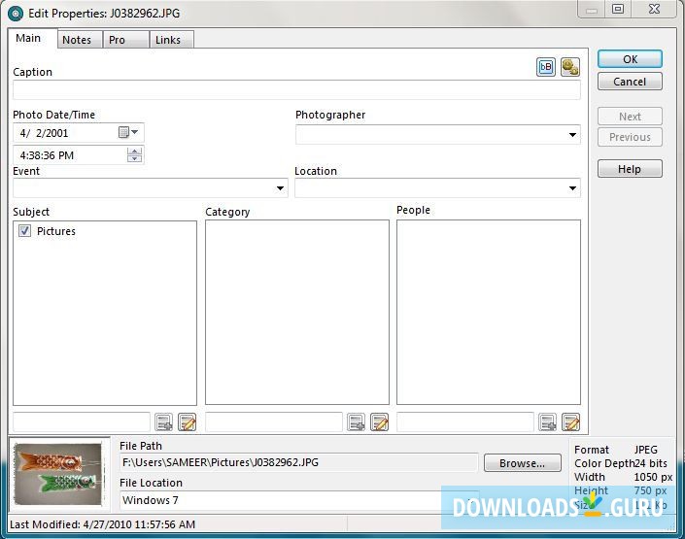Click the Cancel button
The height and width of the screenshot is (539, 685).
630,82
